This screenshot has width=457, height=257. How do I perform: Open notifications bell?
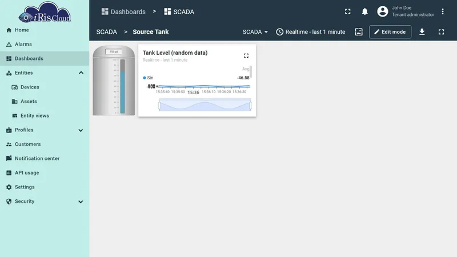tap(364, 11)
